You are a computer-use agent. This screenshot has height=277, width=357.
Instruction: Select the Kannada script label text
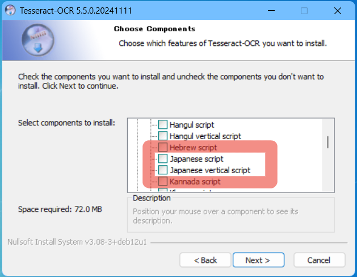(x=195, y=182)
